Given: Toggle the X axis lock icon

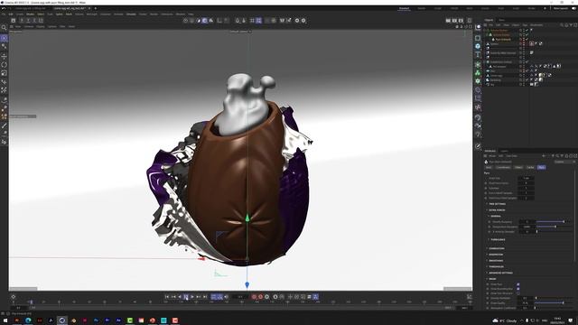Looking at the screenshot, I should 22,21.
